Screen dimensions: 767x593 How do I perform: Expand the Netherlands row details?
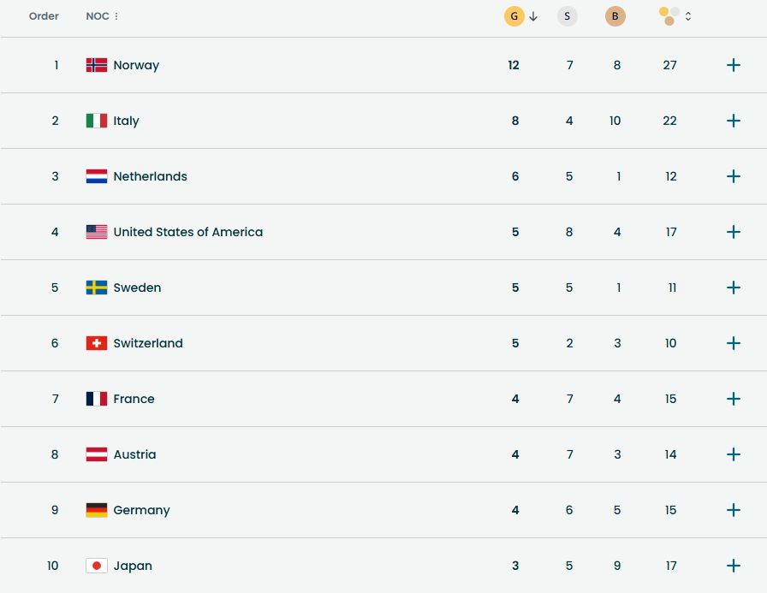(x=733, y=176)
